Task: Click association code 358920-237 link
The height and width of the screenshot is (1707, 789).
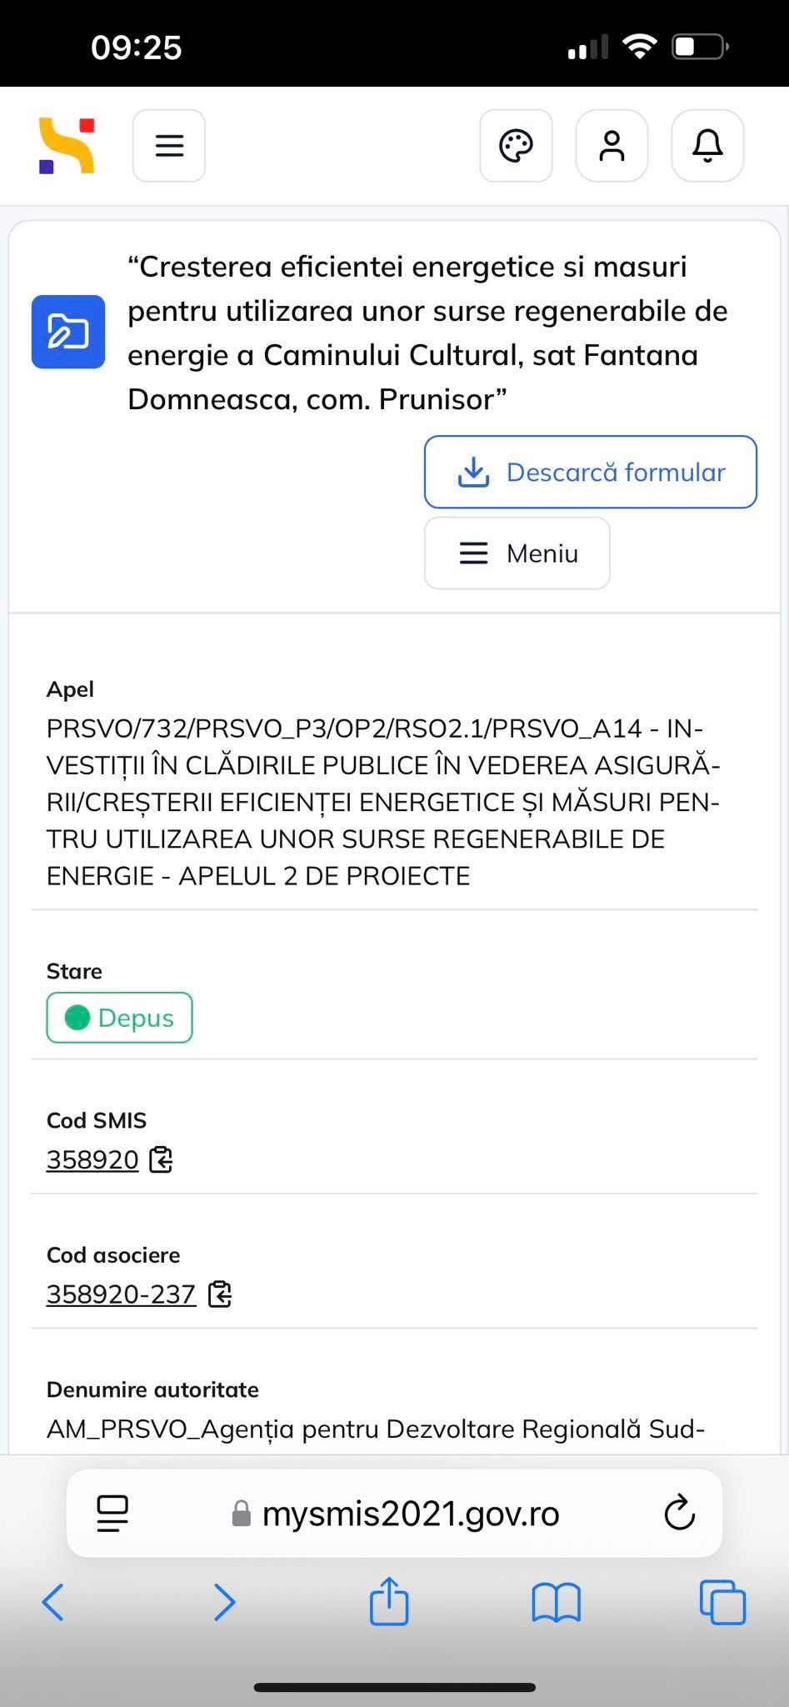Action: [121, 1294]
